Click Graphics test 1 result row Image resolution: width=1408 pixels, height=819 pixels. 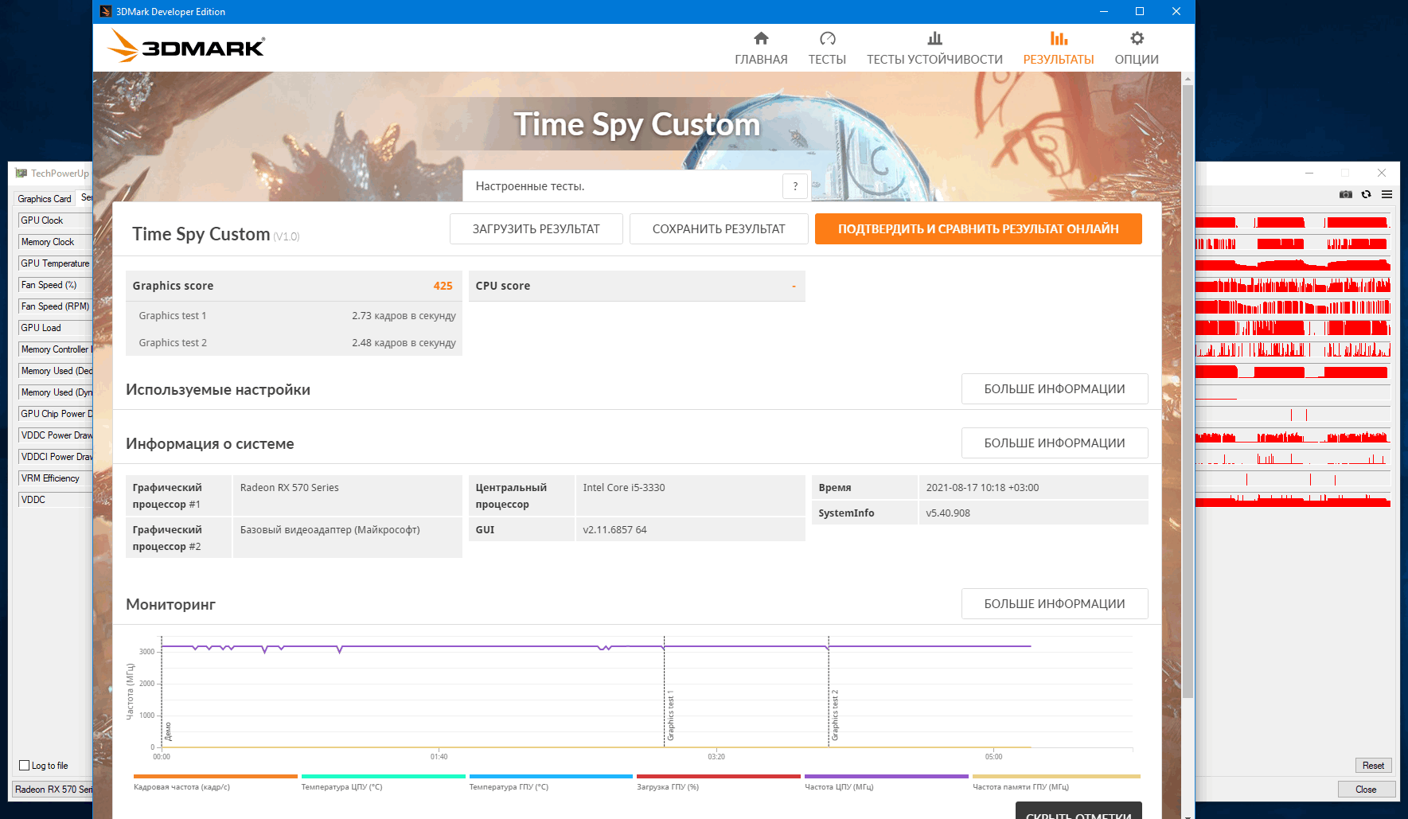[x=294, y=316]
